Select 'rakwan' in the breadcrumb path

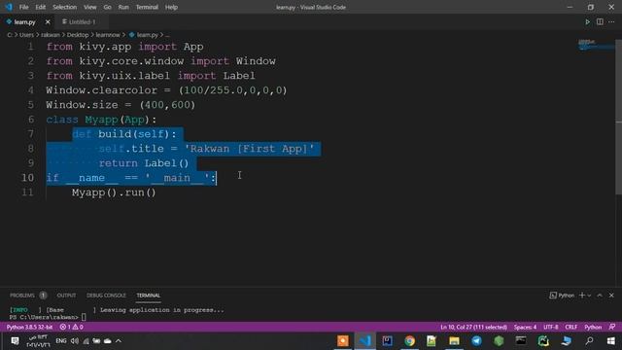[x=51, y=35]
